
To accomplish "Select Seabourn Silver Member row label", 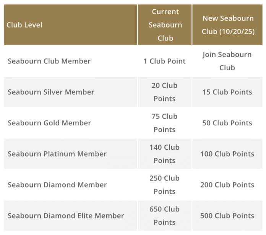I will [x=51, y=92].
